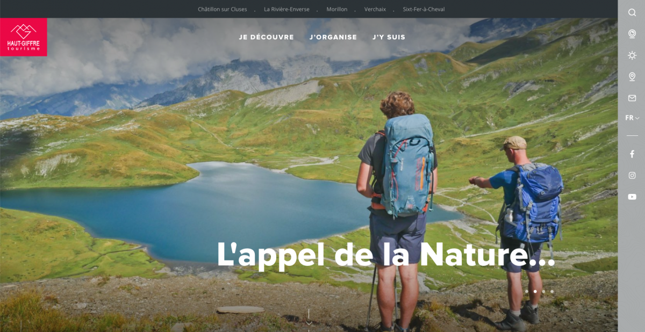Open the J'Y SUIS menu
645x332 pixels.
tap(389, 37)
